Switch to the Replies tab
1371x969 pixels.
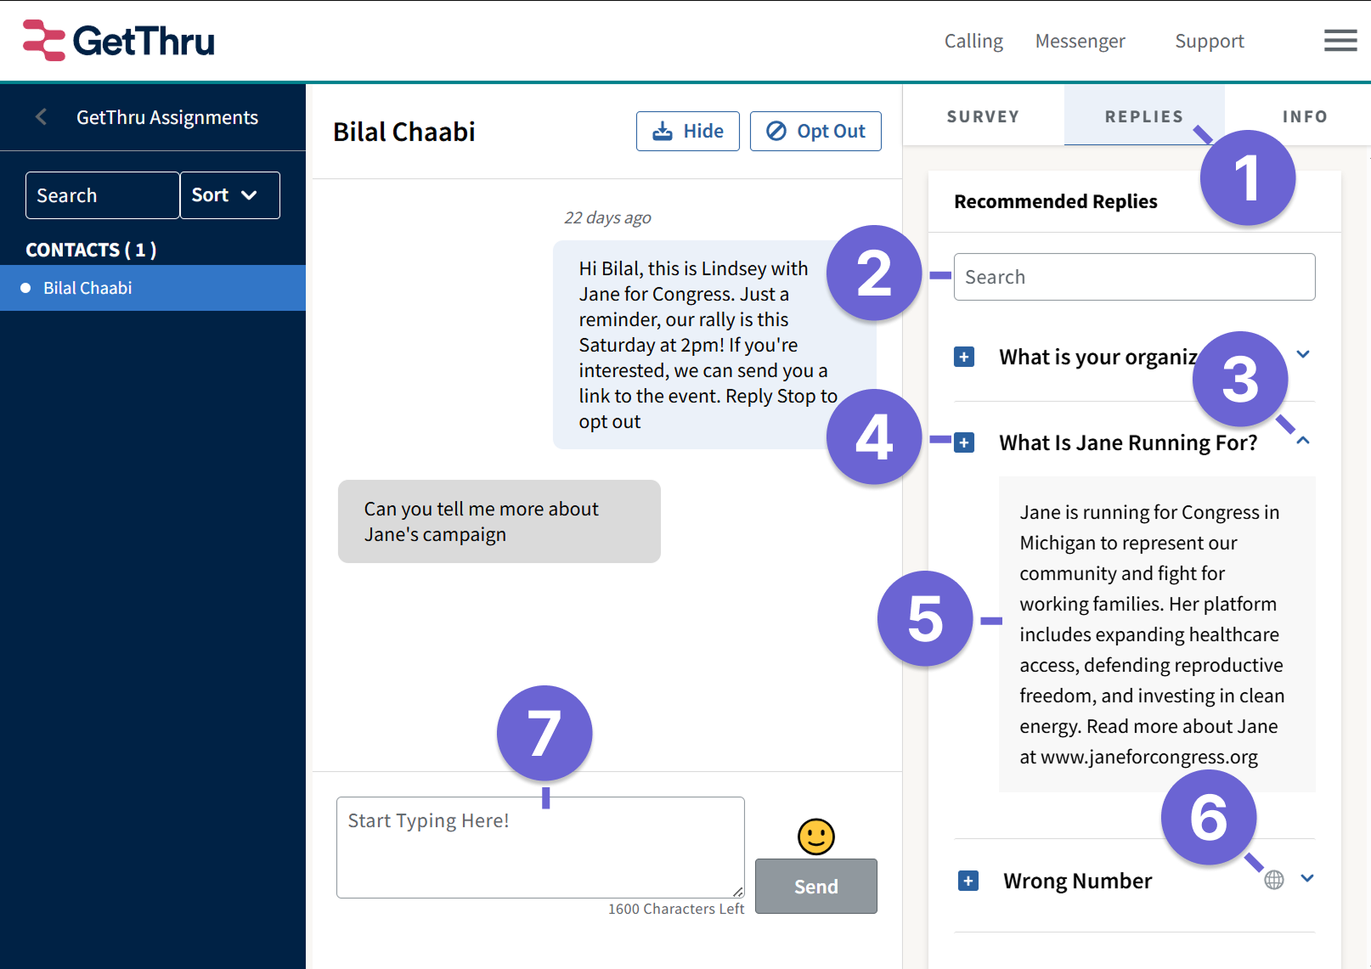1144,116
